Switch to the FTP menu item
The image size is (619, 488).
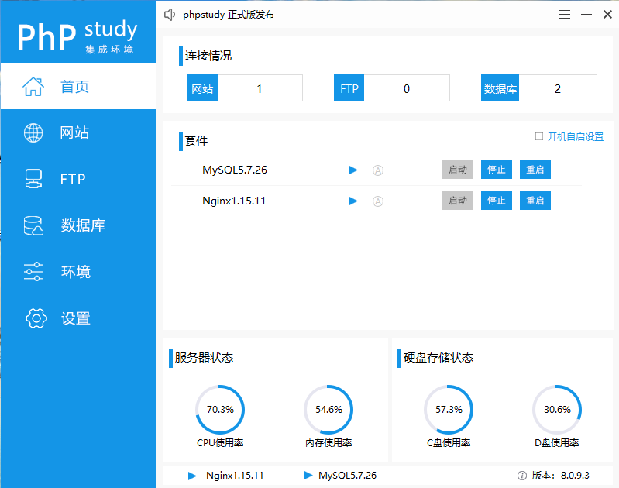pyautogui.click(x=78, y=179)
